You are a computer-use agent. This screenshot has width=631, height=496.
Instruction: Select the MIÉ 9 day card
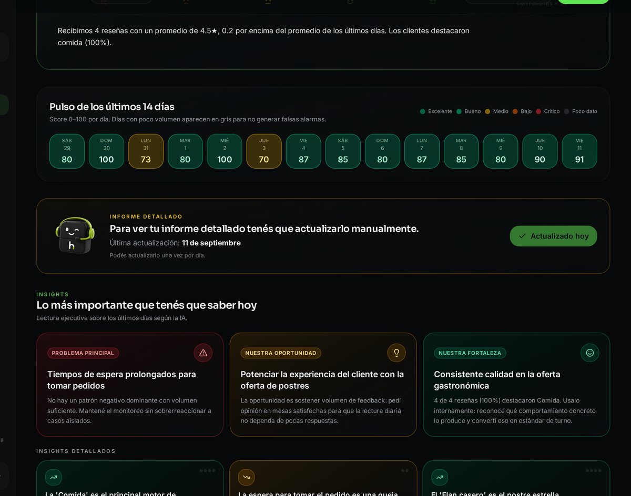(x=501, y=151)
